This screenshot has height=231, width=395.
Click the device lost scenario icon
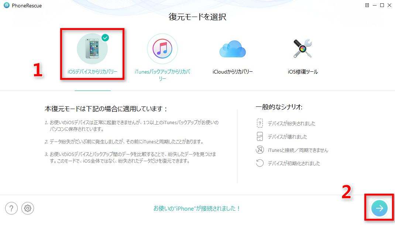pyautogui.click(x=260, y=123)
